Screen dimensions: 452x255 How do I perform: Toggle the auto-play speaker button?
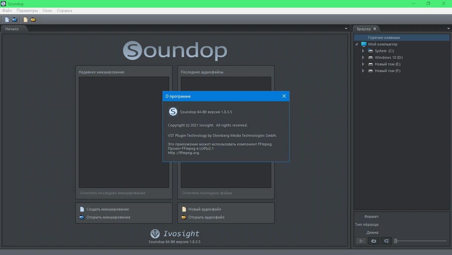386,241
